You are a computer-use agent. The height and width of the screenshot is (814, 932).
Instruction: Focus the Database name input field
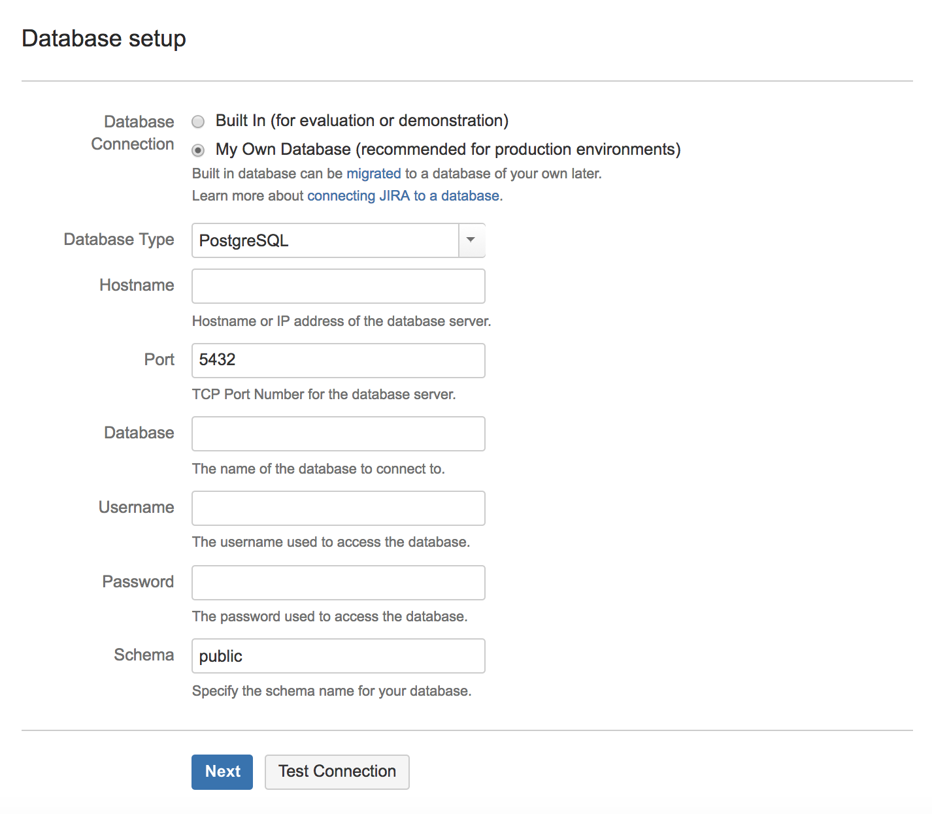[339, 434]
